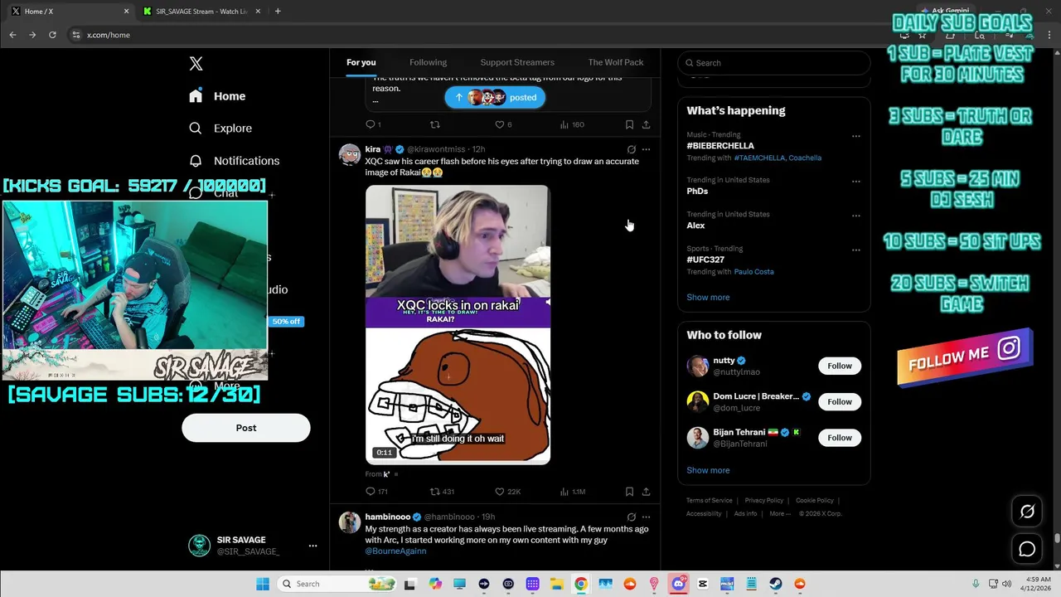
Task: Share kira's XQC post
Action: 646,492
